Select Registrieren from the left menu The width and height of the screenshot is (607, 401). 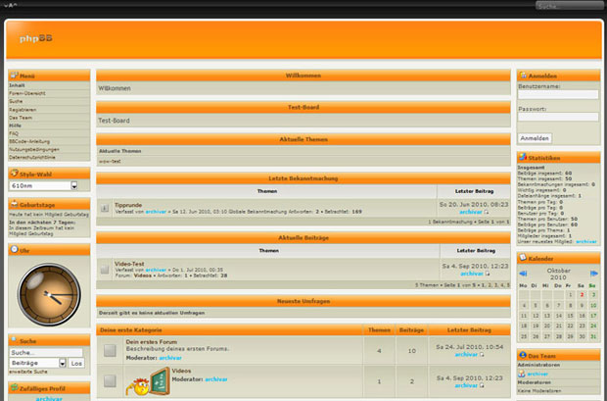click(x=23, y=110)
